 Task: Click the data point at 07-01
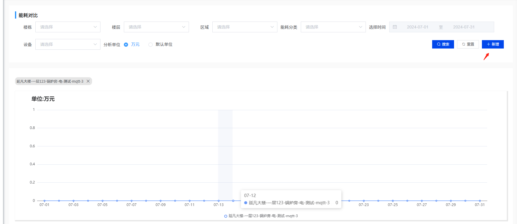point(44,201)
